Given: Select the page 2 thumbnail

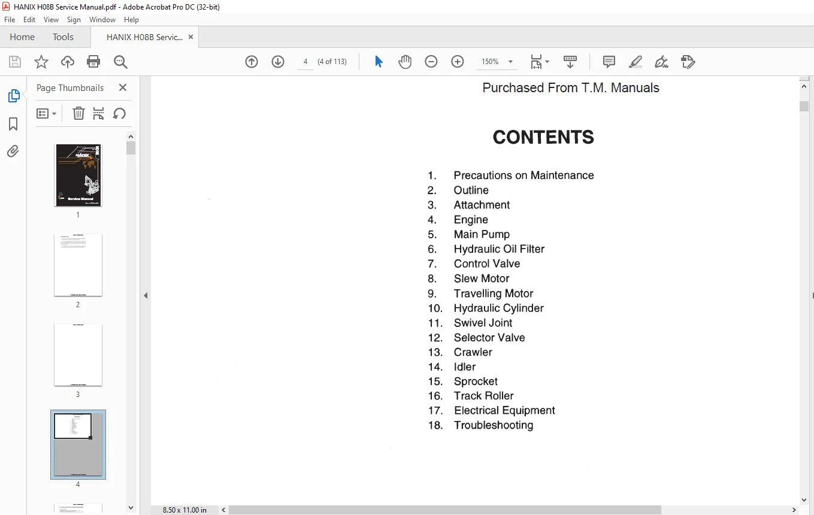Looking at the screenshot, I should pyautogui.click(x=78, y=265).
